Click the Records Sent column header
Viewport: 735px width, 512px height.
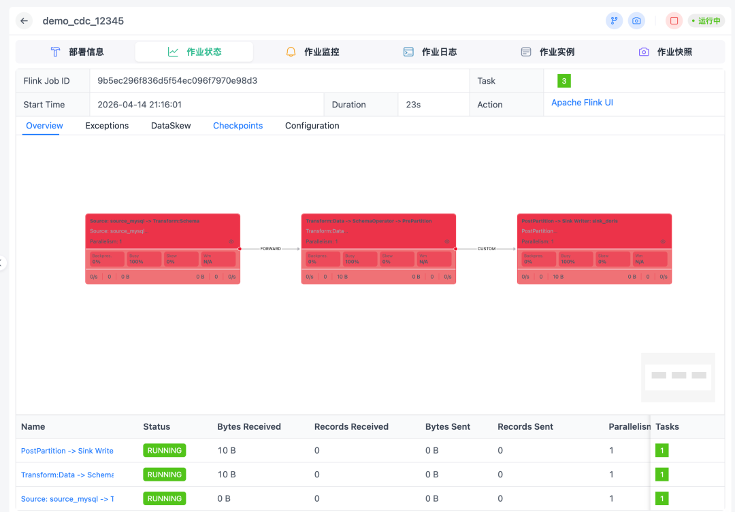(x=525, y=427)
